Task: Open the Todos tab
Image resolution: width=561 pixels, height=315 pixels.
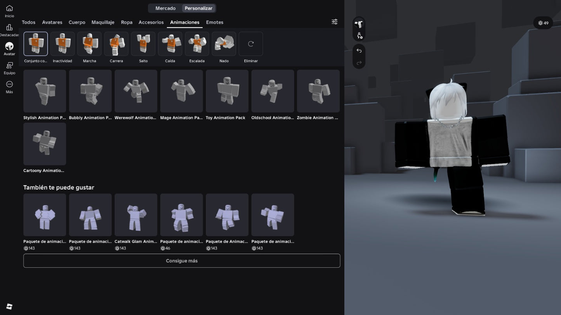Action: [28, 22]
